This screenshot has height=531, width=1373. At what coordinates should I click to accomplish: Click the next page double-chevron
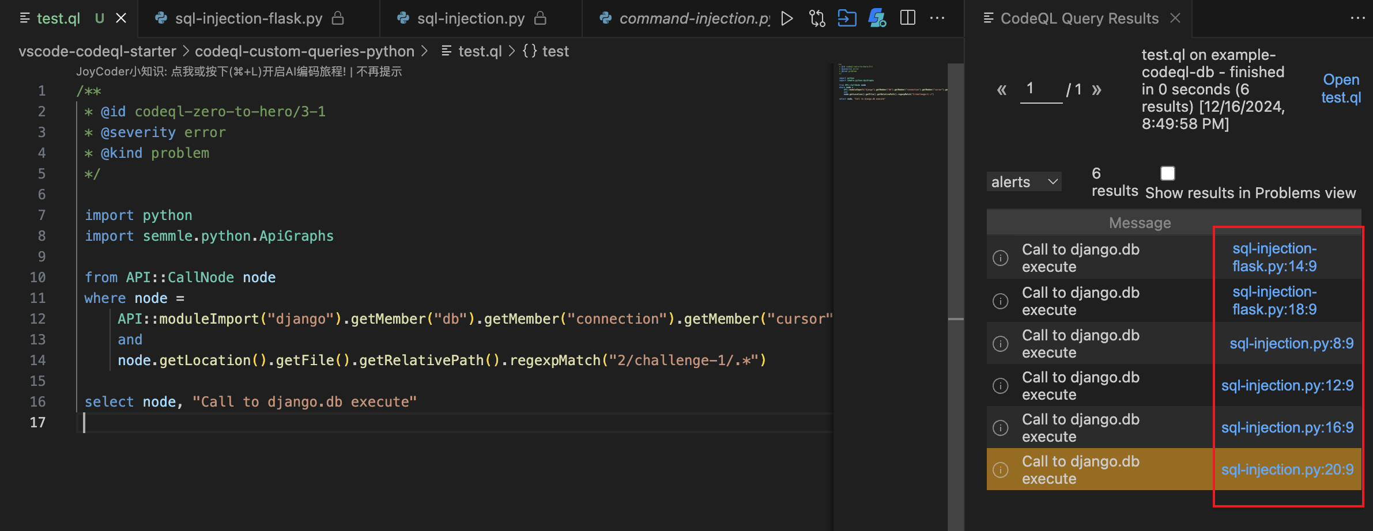point(1097,89)
